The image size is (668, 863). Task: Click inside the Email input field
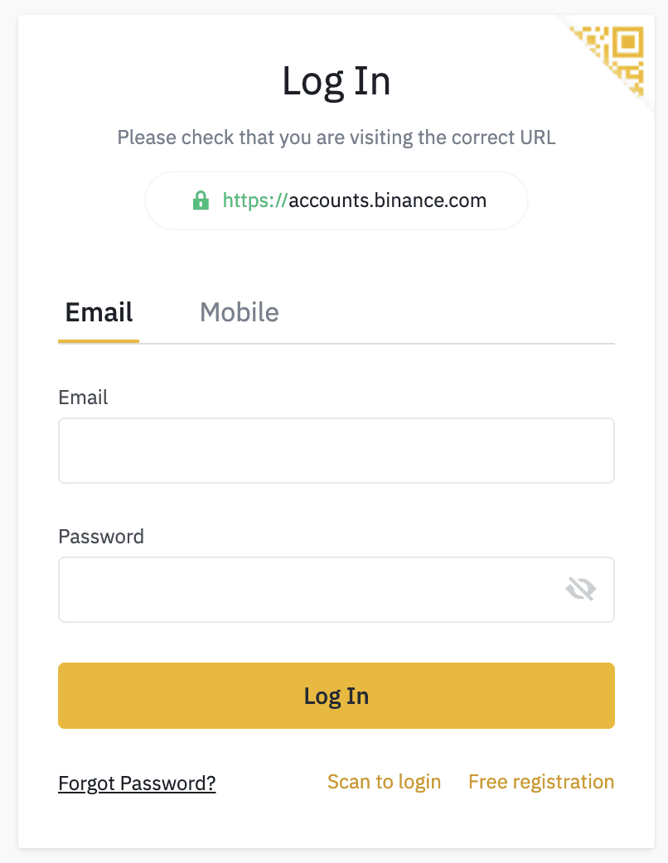[336, 450]
